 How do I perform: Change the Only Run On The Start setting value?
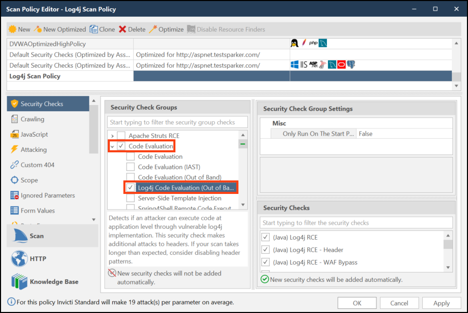click(x=366, y=133)
